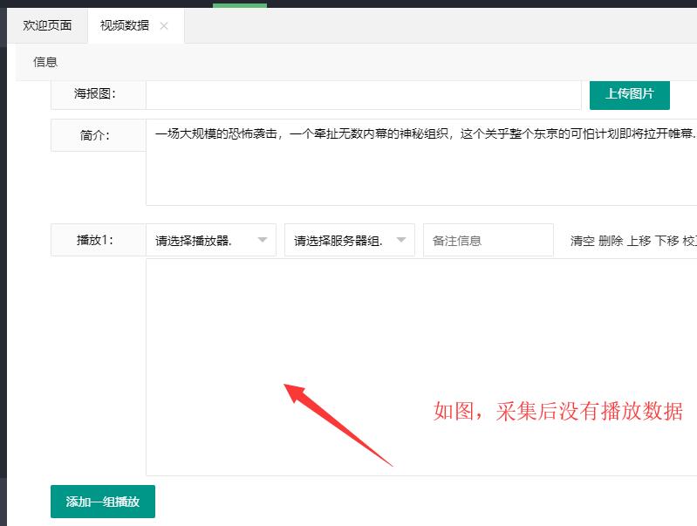
Task: Open the 信息 section tab
Action: coord(45,62)
